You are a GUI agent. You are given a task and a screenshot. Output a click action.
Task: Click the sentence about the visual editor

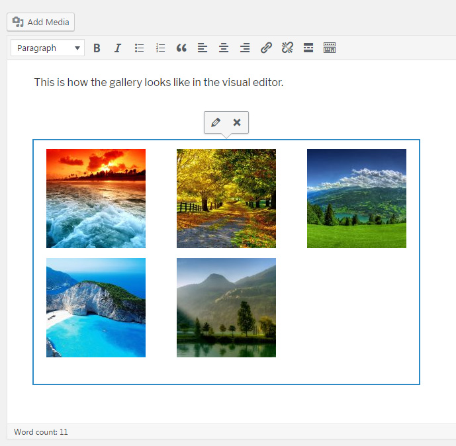(159, 83)
